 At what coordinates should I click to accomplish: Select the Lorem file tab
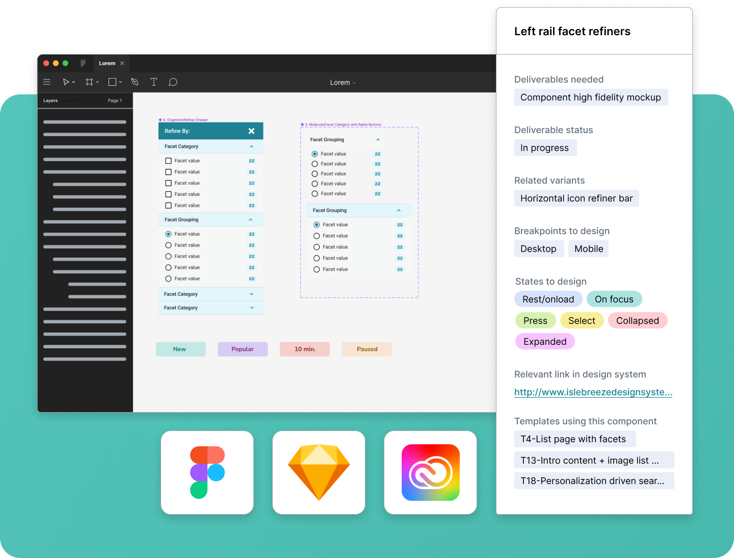[x=107, y=63]
